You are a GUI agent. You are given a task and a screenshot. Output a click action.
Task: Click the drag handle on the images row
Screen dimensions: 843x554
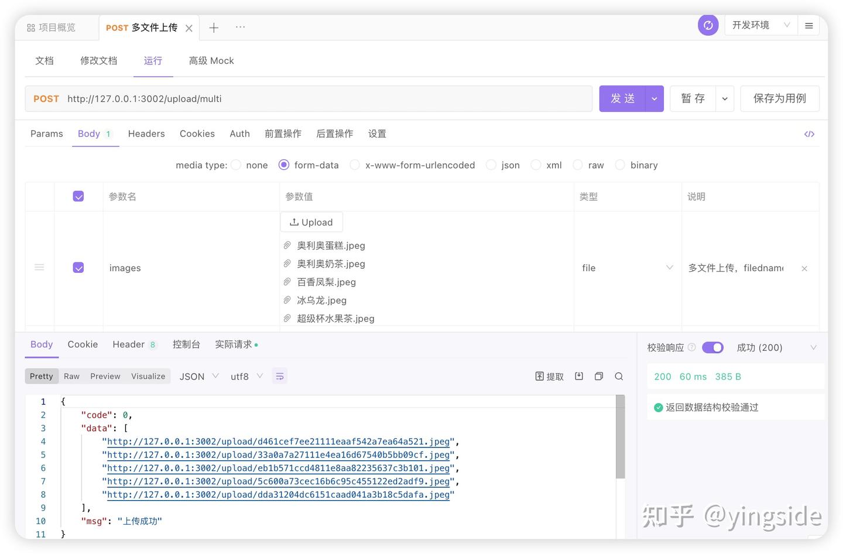click(39, 267)
